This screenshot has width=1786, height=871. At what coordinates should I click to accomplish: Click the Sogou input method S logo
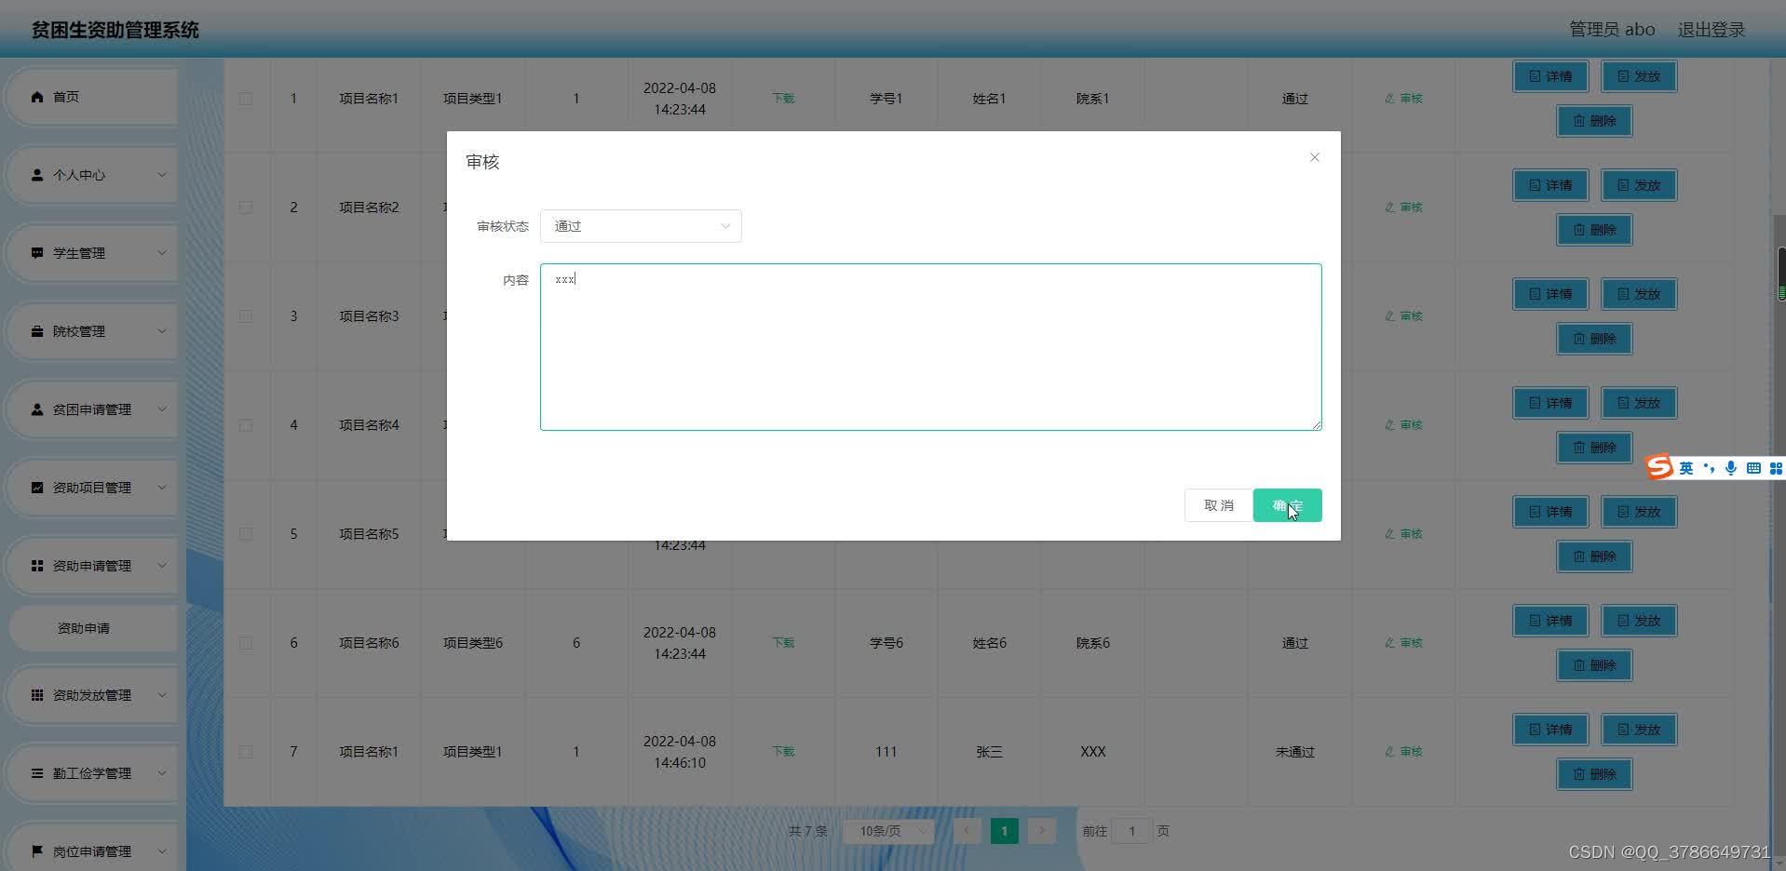[x=1659, y=467]
